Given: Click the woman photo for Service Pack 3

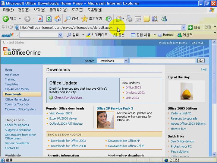Looking at the screenshot, I should [105, 120].
